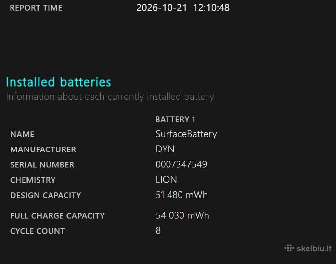
Task: Click the Installed batteries heading
Action: (58, 82)
